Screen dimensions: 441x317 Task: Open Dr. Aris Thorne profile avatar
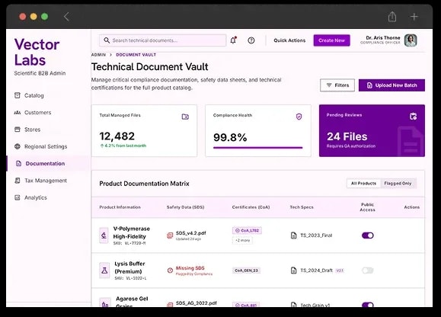[x=411, y=40]
